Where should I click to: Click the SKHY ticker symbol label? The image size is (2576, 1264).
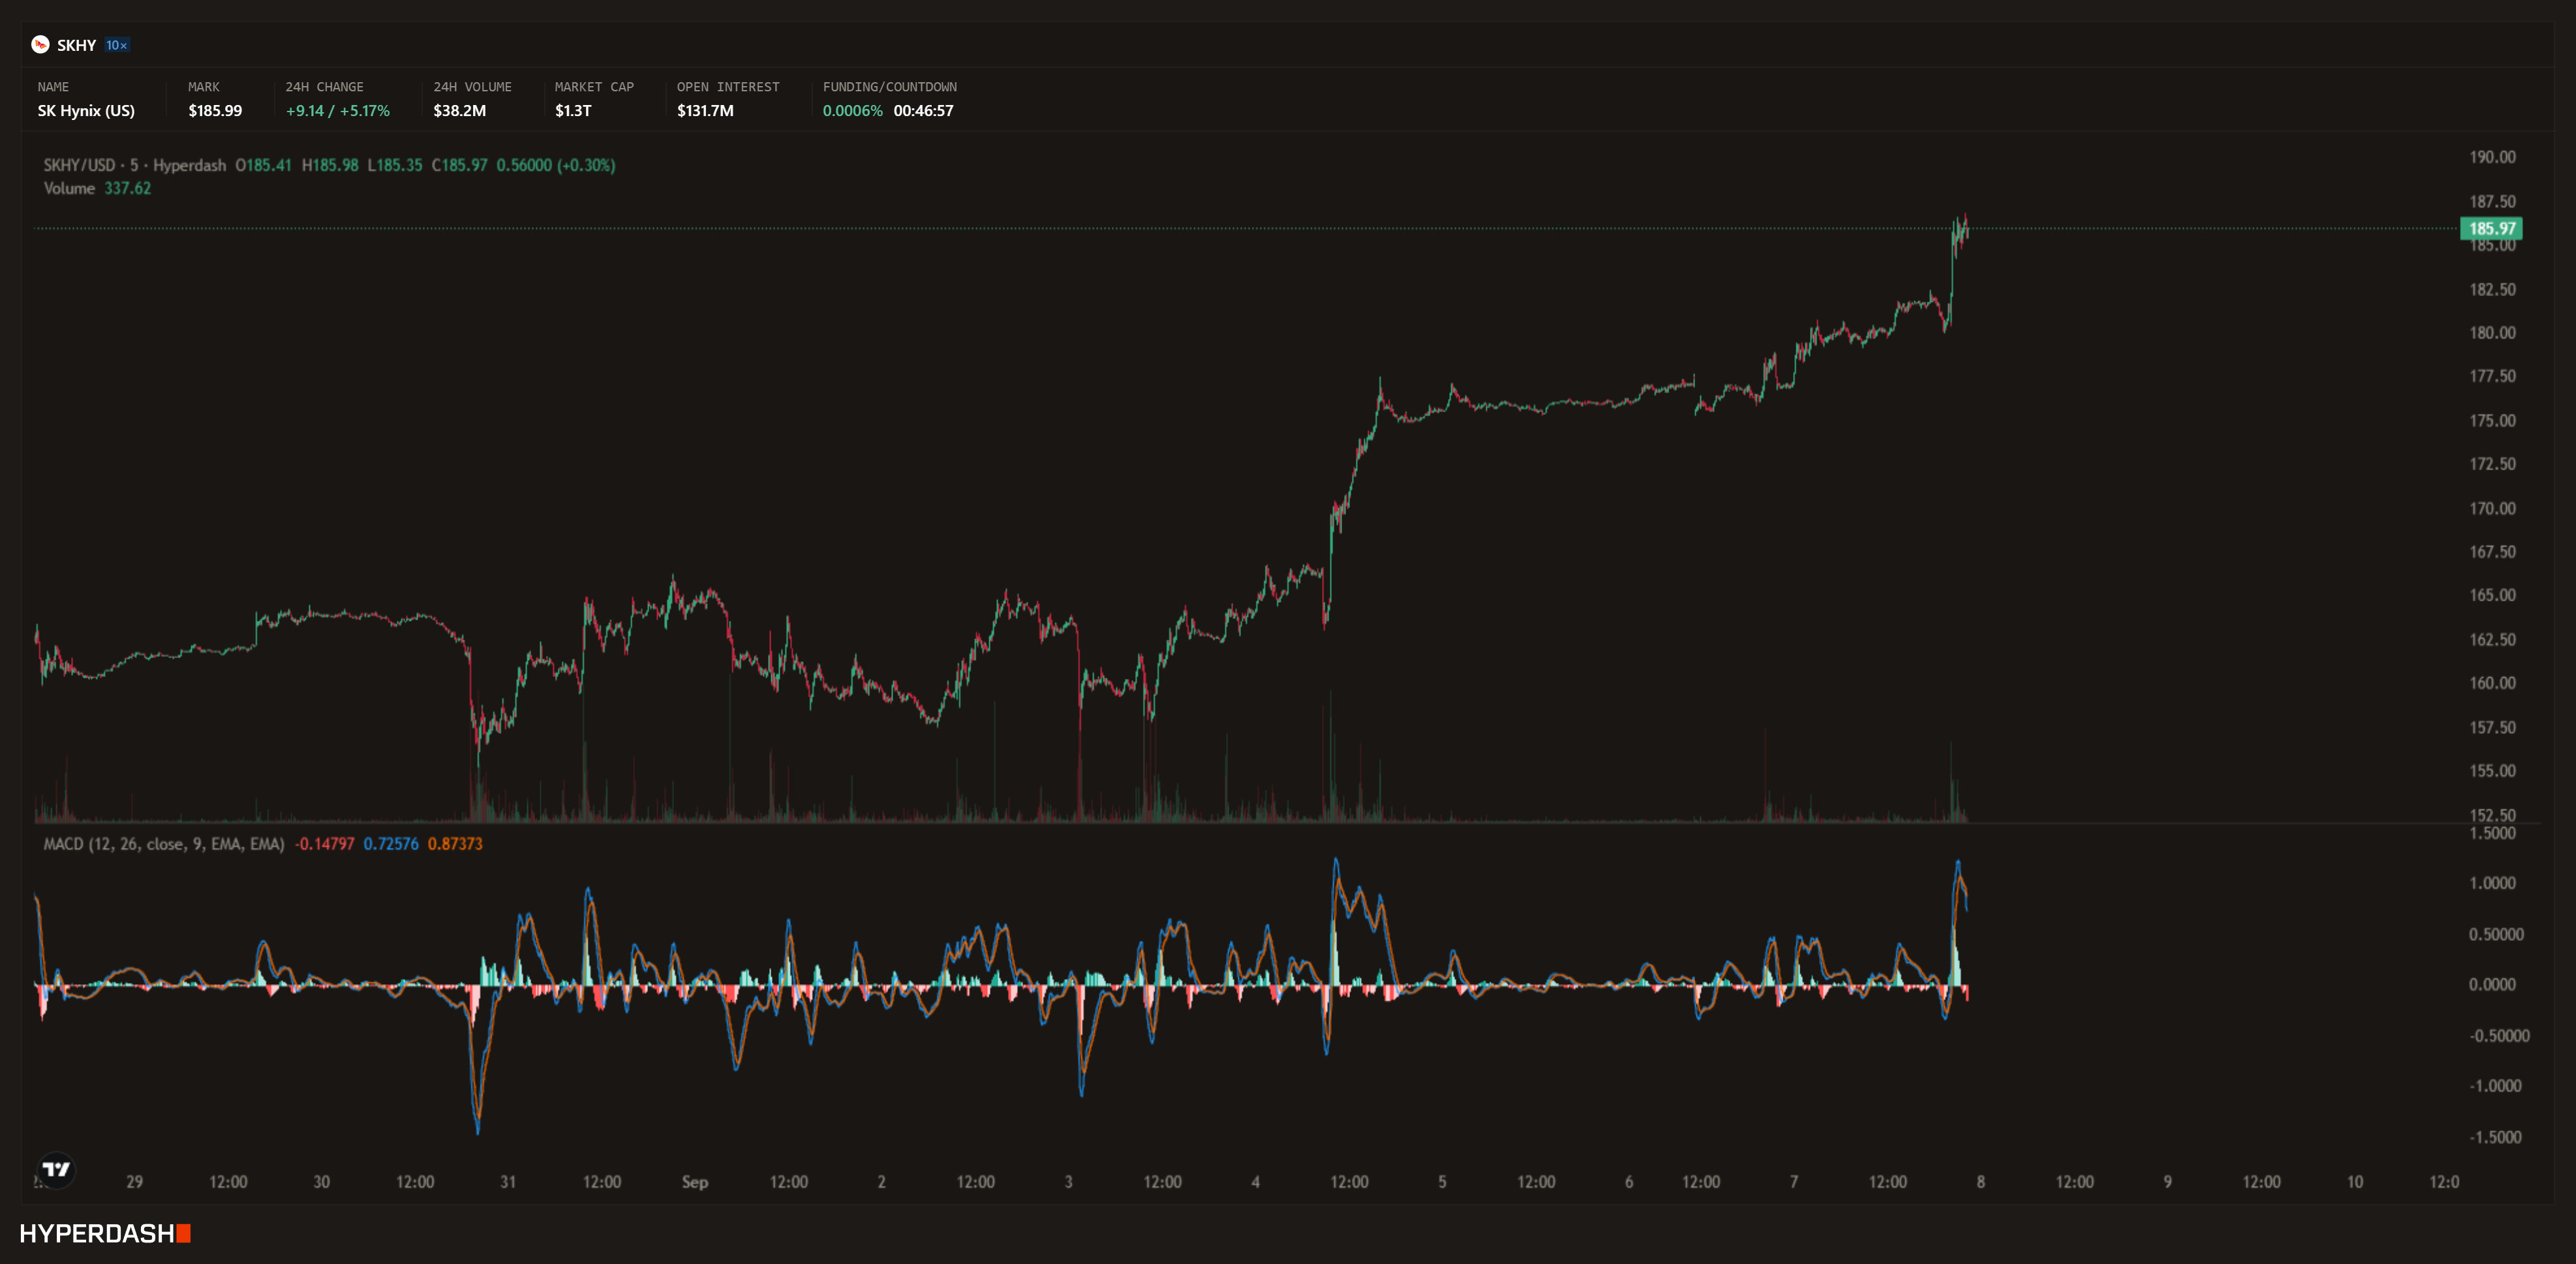point(77,45)
